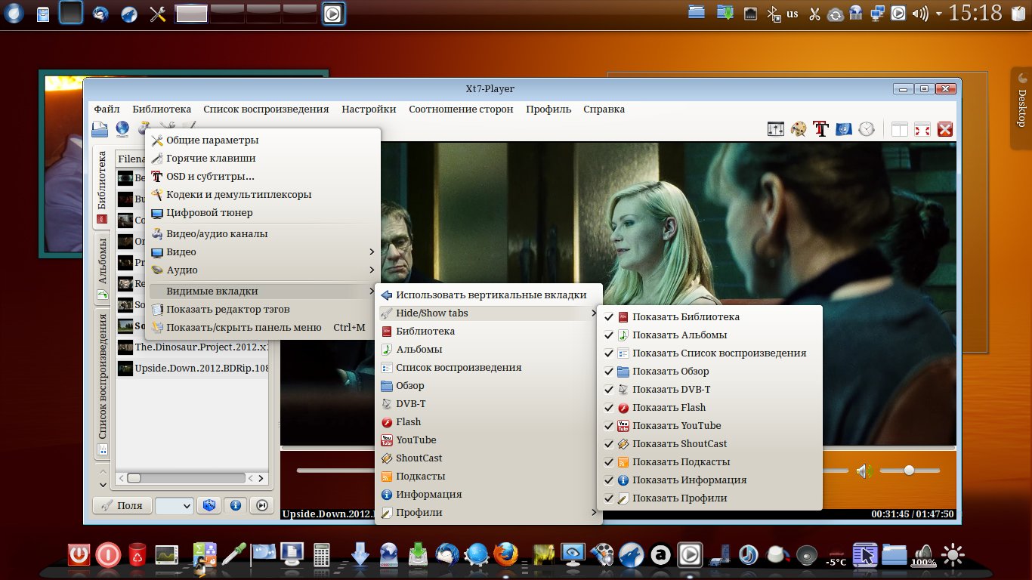Open OSD и субтитры settings

[262, 177]
